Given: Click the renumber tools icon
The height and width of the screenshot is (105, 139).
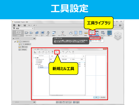Looking at the screenshot, I should (x=70, y=52).
